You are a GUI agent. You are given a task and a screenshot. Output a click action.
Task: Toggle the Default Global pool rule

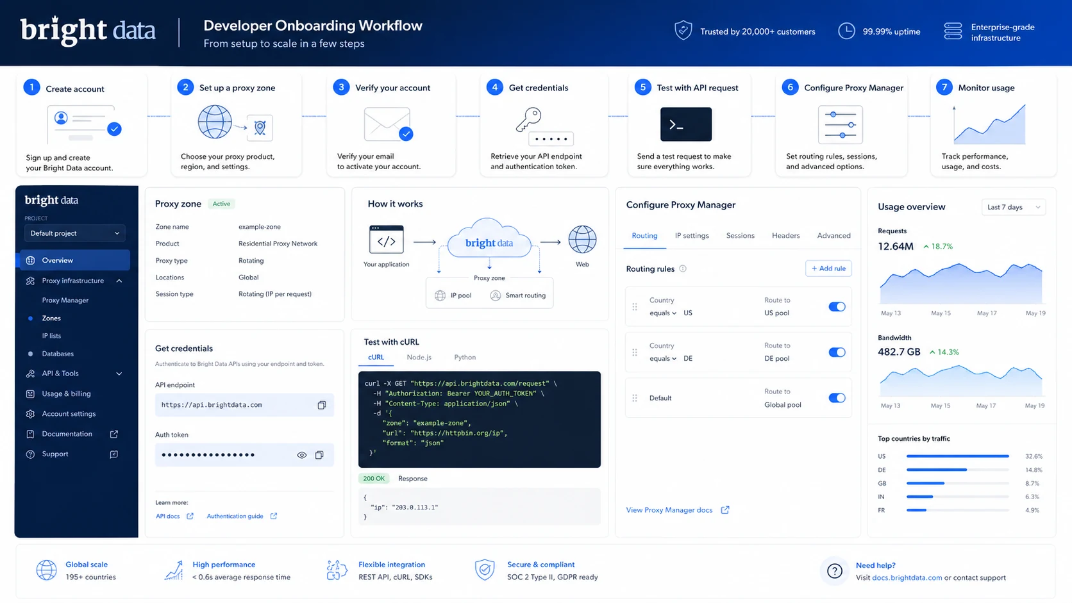point(837,398)
